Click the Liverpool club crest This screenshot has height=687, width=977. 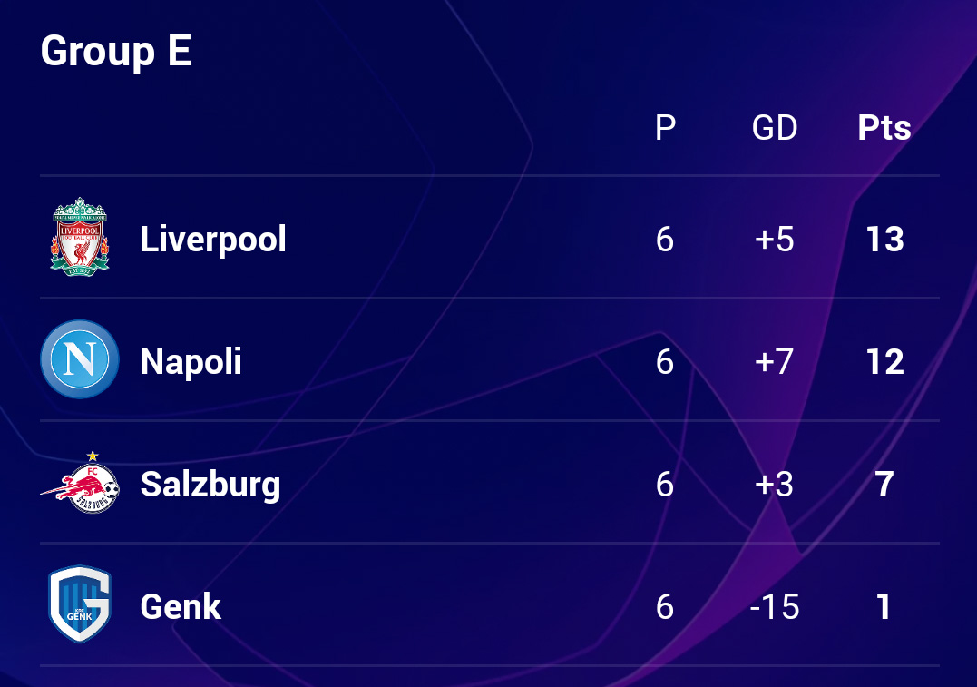(x=80, y=238)
